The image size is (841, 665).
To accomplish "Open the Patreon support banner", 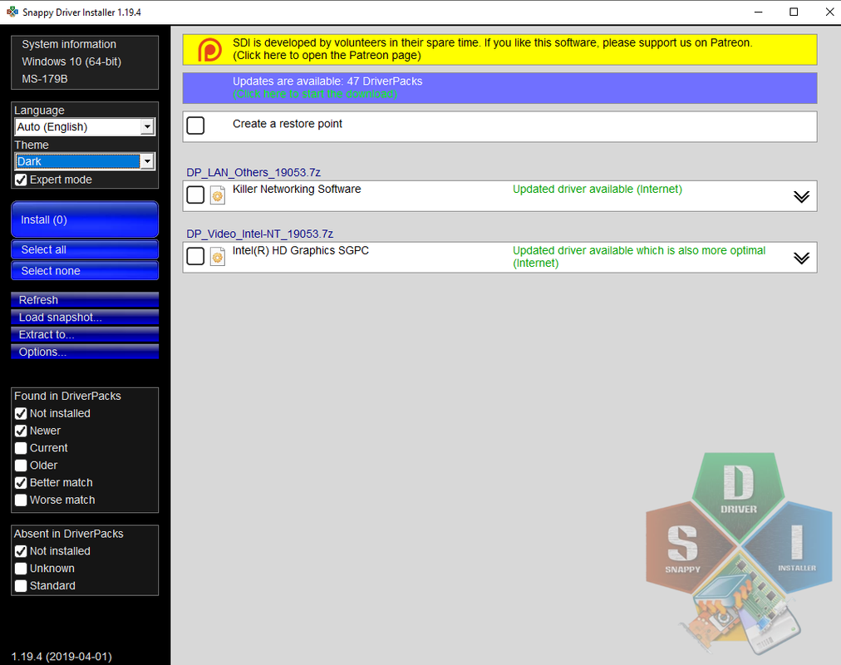I will (500, 49).
